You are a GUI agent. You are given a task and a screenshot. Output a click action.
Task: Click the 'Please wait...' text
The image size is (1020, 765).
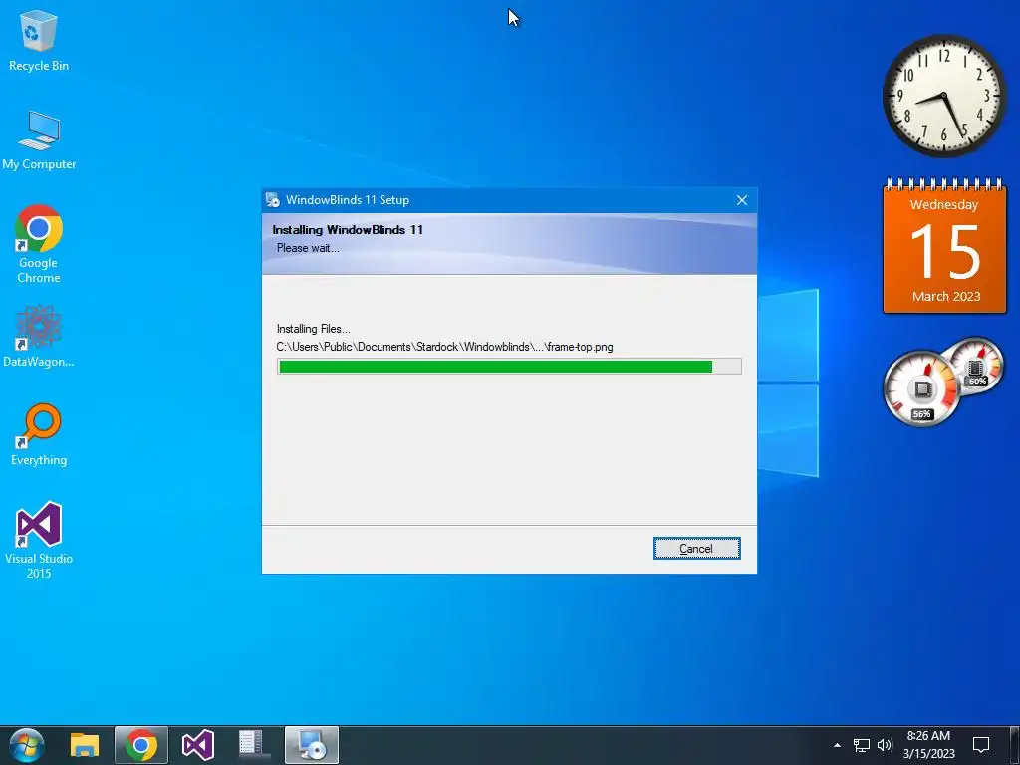pyautogui.click(x=308, y=248)
